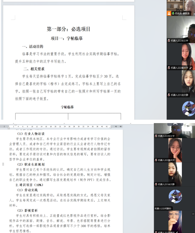Image resolution: width=195 pixels, height=233 pixels.
Task: Click the muted microphone icon of the bottom-most video tile
Action: pos(156,232)
